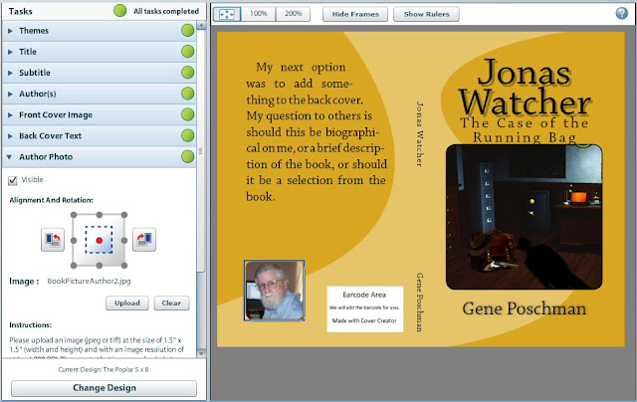This screenshot has width=637, height=402.
Task: Select the Jonas Watcher cover title
Action: (x=525, y=87)
